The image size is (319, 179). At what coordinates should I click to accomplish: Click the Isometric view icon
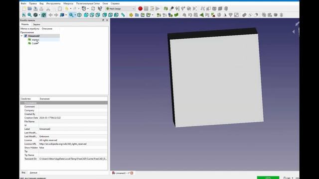(x=79, y=15)
